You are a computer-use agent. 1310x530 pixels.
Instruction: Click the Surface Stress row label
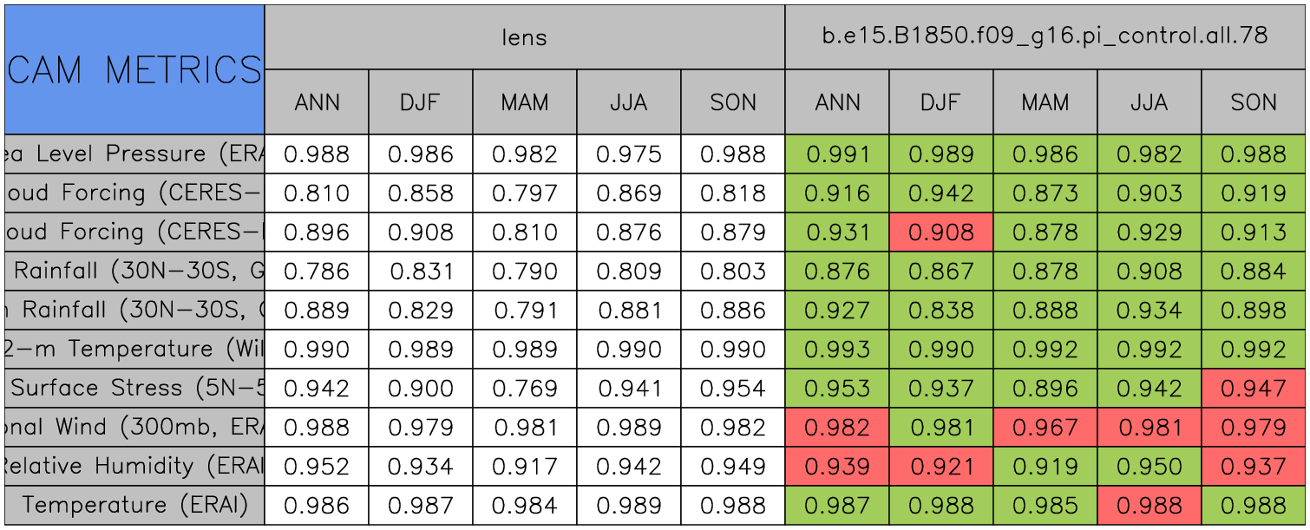(134, 388)
